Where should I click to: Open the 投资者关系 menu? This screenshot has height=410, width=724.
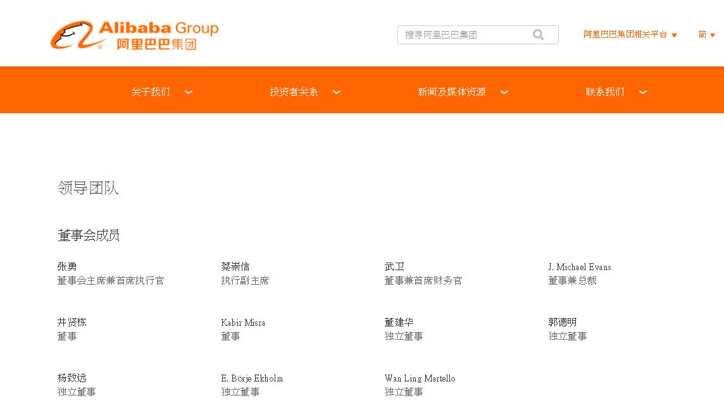coord(294,92)
